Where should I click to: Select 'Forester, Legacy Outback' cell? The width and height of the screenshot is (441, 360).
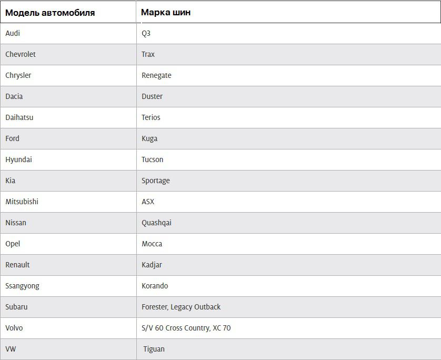(288, 307)
